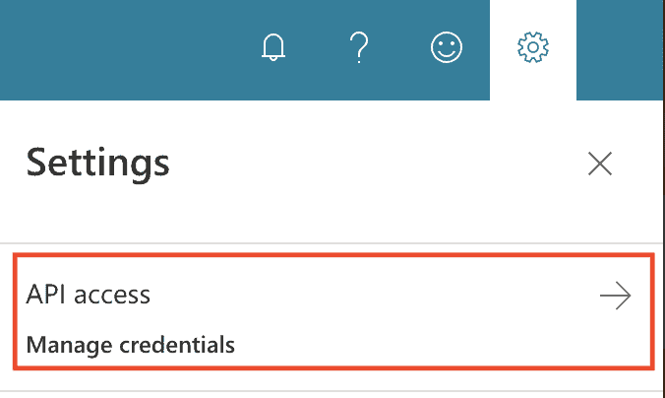Viewport: 665px width, 398px height.
Task: Select the highlighted API access row
Action: 333,311
